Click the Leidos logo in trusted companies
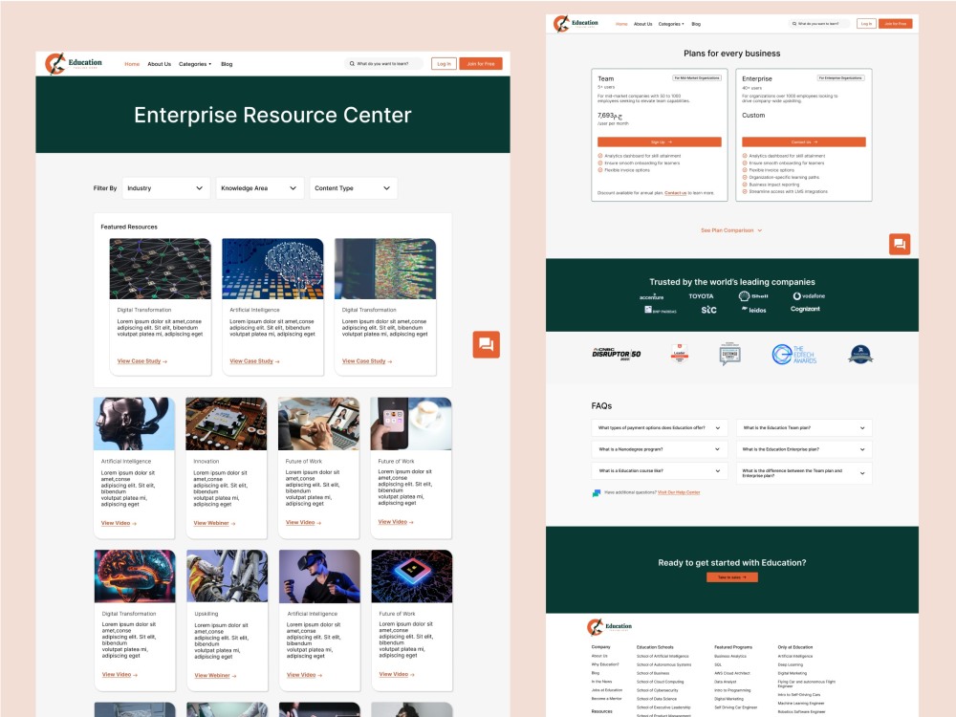 click(753, 310)
